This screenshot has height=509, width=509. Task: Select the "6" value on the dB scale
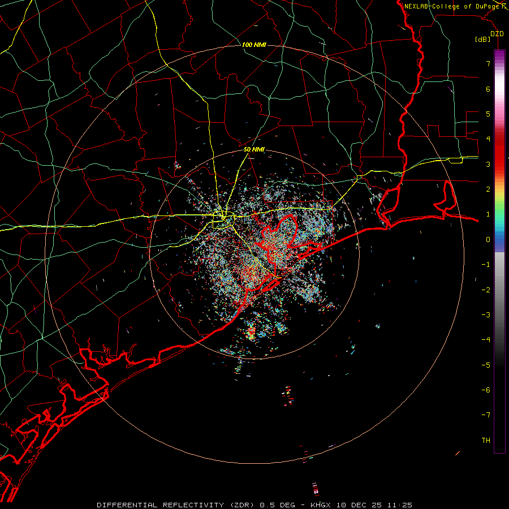(x=488, y=89)
